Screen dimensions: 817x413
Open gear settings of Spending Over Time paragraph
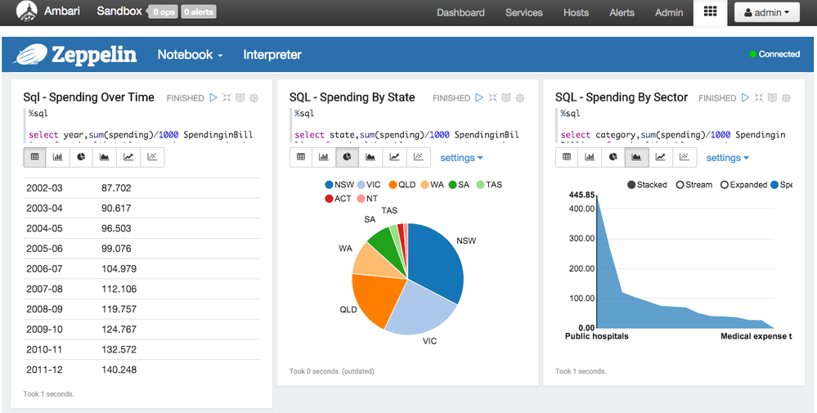[x=254, y=97]
